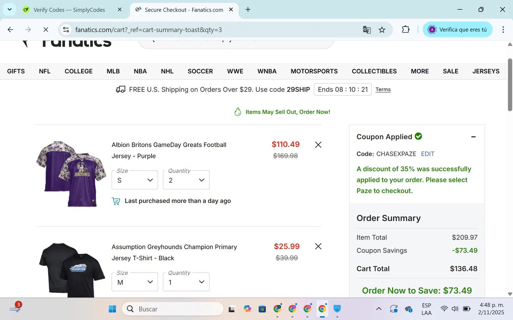513x320 pixels.
Task: Open Windows Start menu
Action: coord(112,309)
